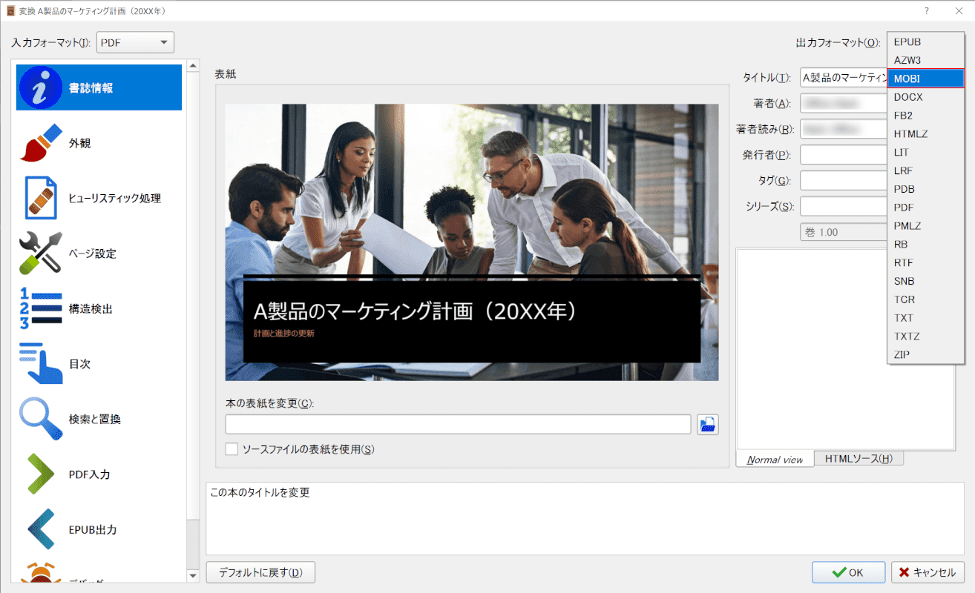
Task: Choose MOBI from output format list
Action: point(925,79)
